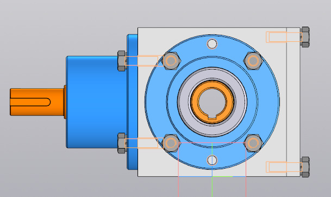Select the lower-left hex bolt on the round cover

(171, 143)
